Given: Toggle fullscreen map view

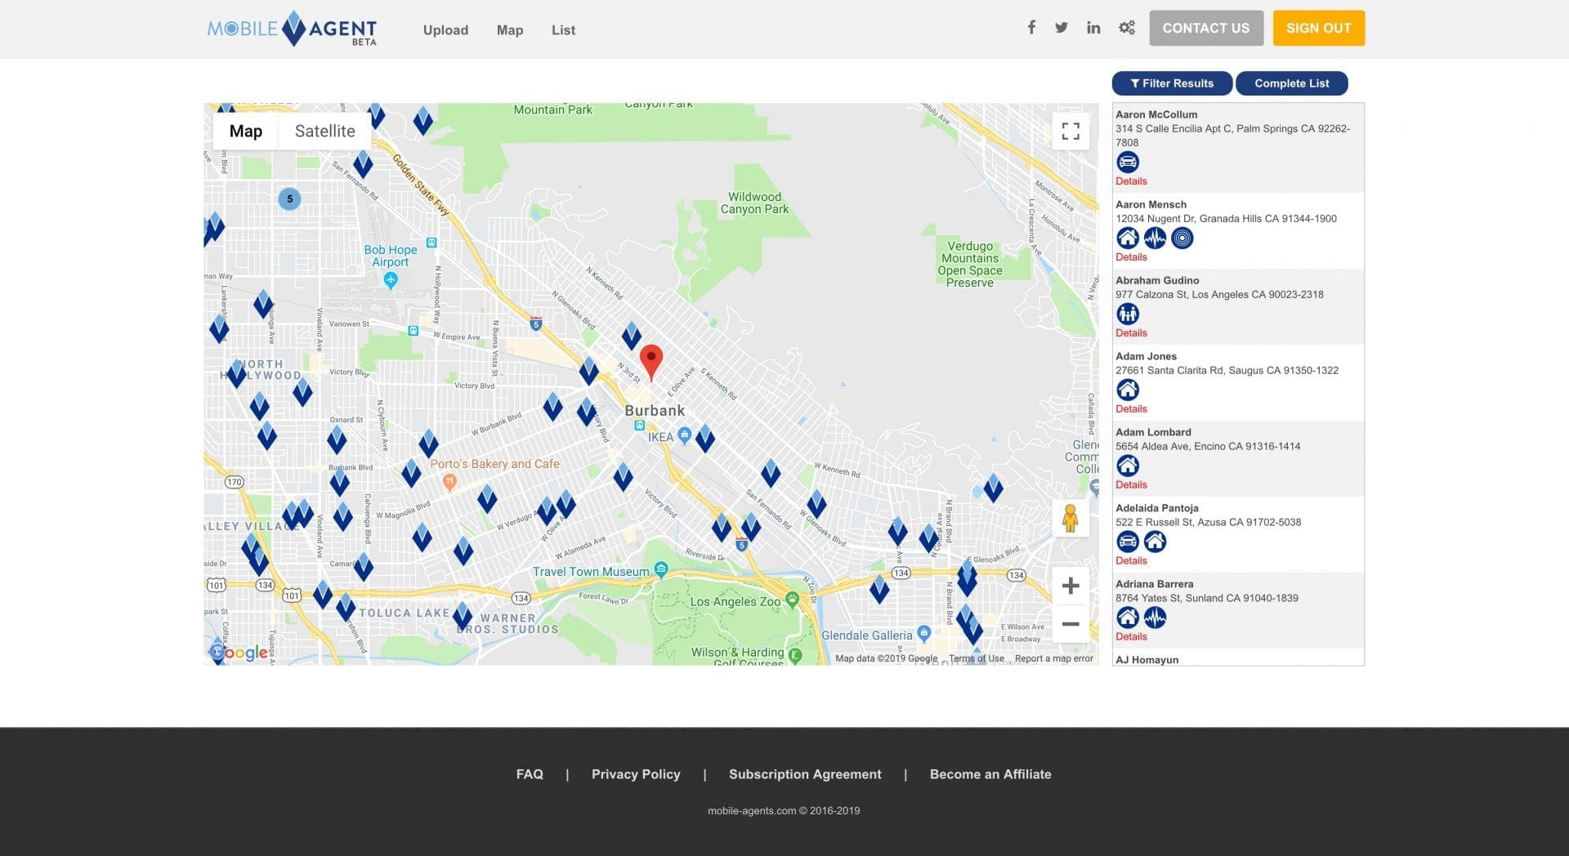Looking at the screenshot, I should [1070, 132].
